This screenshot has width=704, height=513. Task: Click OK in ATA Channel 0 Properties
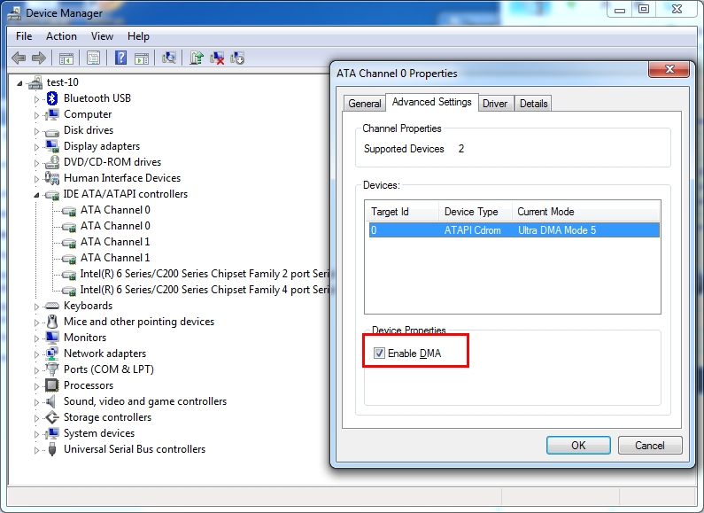578,445
